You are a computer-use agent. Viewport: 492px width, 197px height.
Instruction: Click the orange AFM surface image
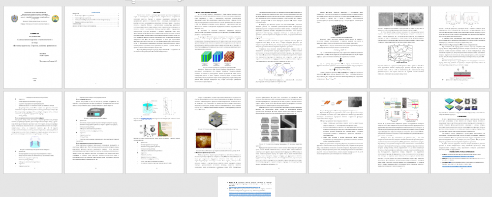coord(204,141)
